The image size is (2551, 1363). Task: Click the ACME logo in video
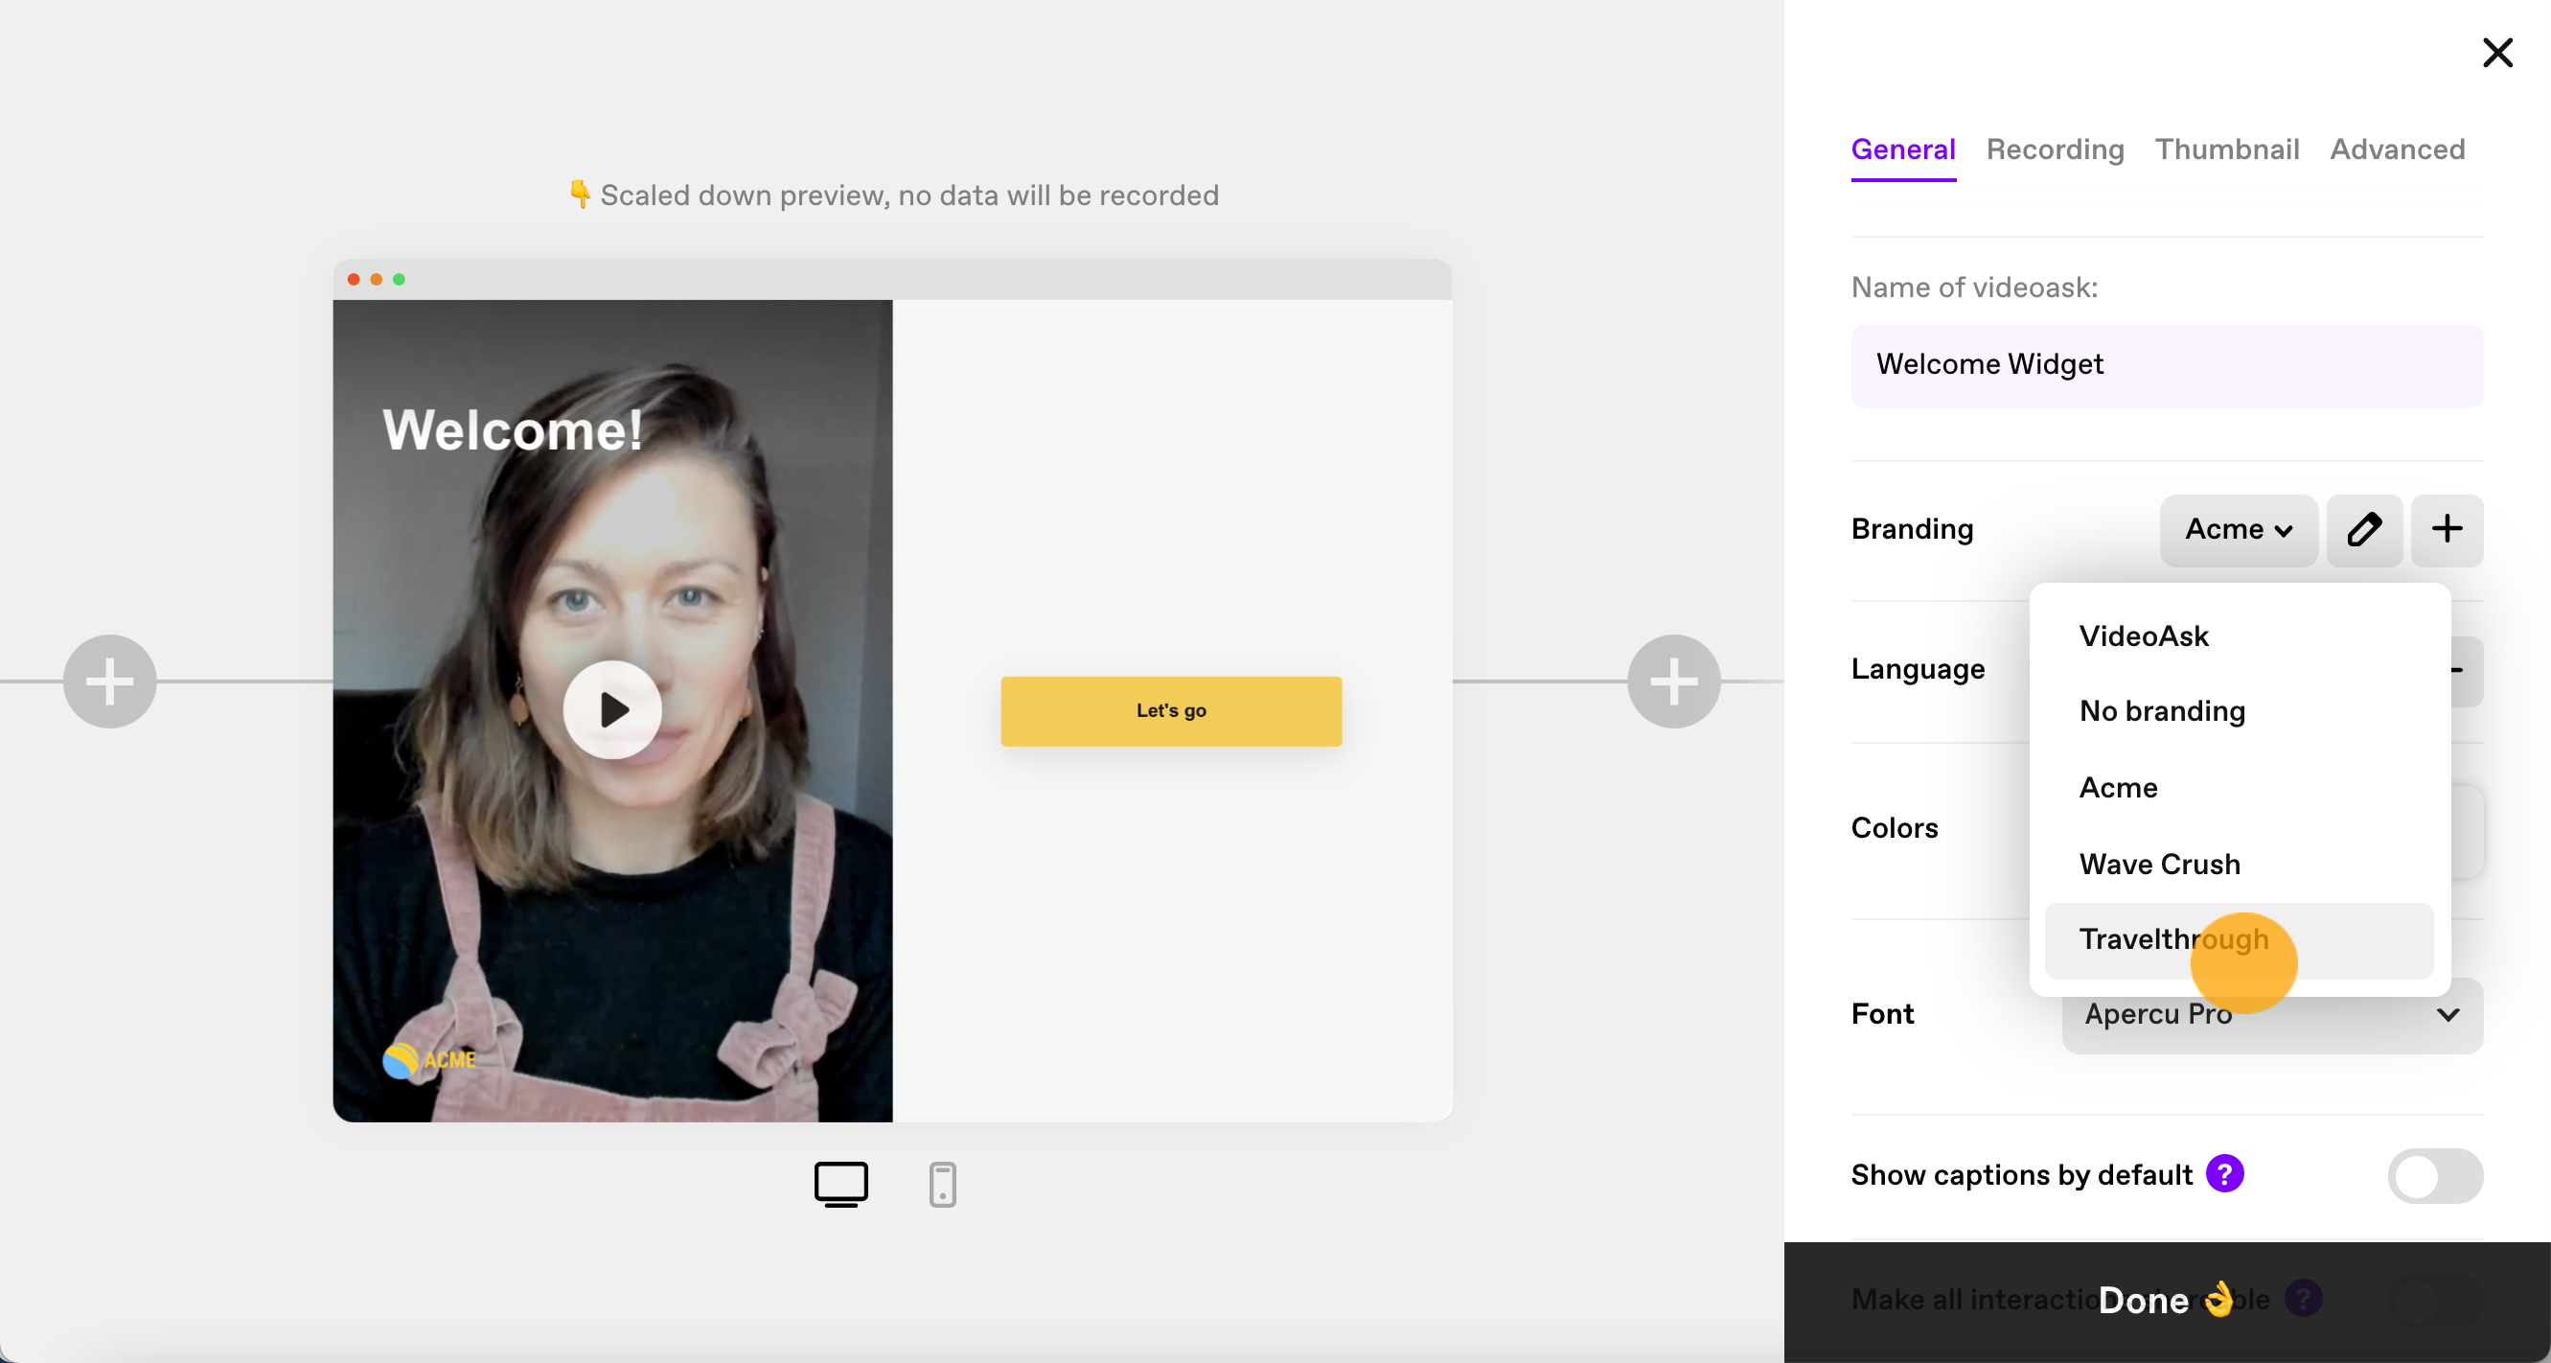[428, 1060]
